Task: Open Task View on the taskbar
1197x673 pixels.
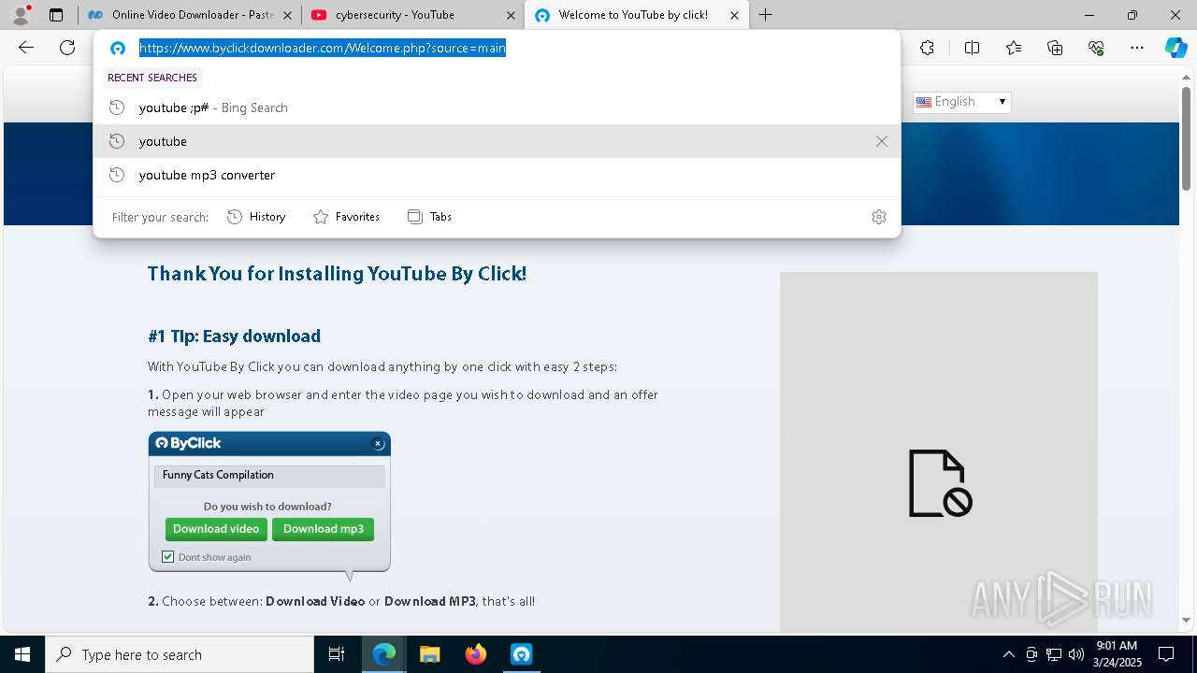Action: [337, 654]
